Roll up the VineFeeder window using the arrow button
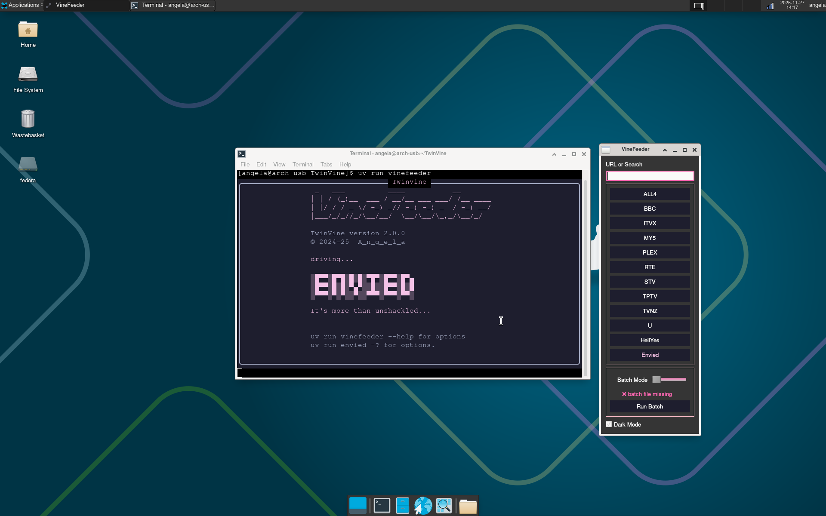 (x=665, y=150)
